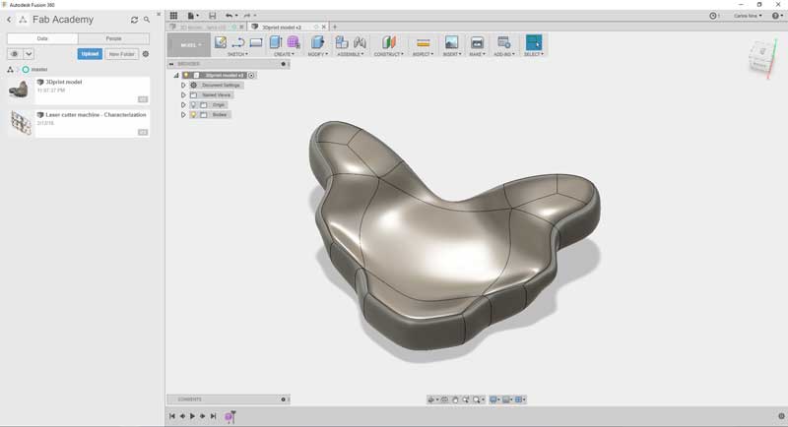
Task: Switch to the People tab
Action: 113,38
